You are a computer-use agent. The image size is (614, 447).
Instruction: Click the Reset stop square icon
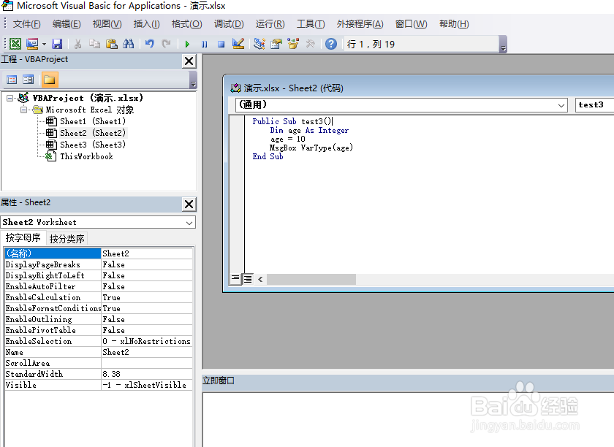point(221,45)
